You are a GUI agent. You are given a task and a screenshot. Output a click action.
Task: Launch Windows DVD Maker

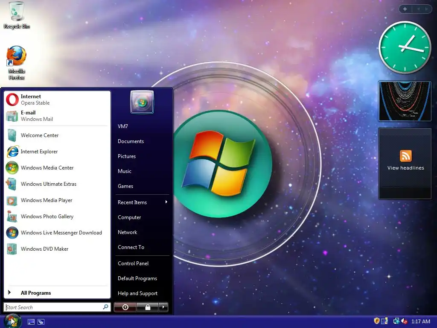(x=57, y=249)
